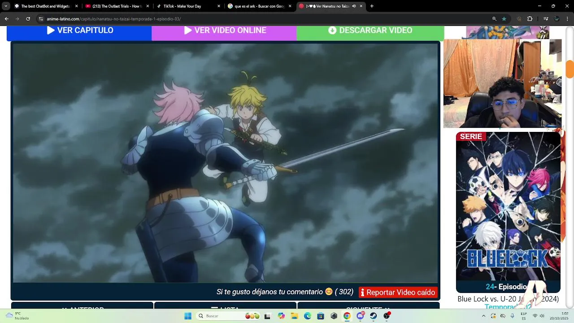Open the Chrome three-dot menu
This screenshot has width=574, height=323.
(x=568, y=19)
